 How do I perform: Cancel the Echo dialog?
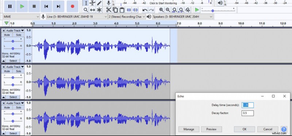(x=268, y=129)
